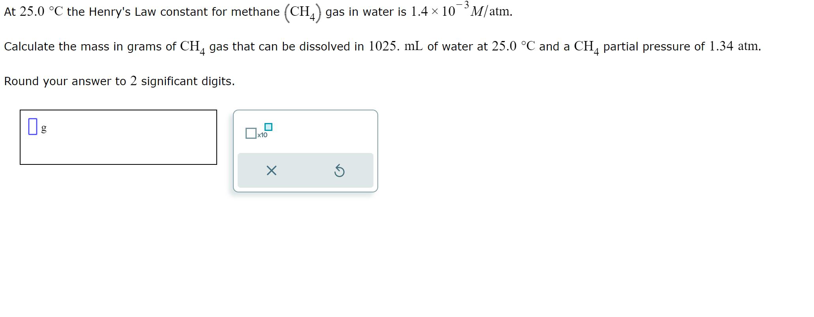Screen dimensions: 814x317
Task: Place cursor in the answer input field
Action: pos(33,126)
